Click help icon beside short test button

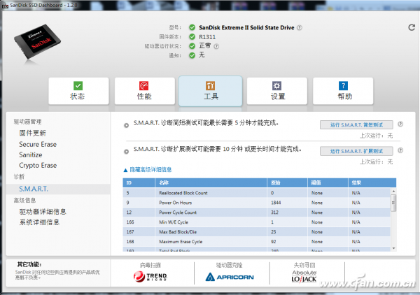(400, 124)
